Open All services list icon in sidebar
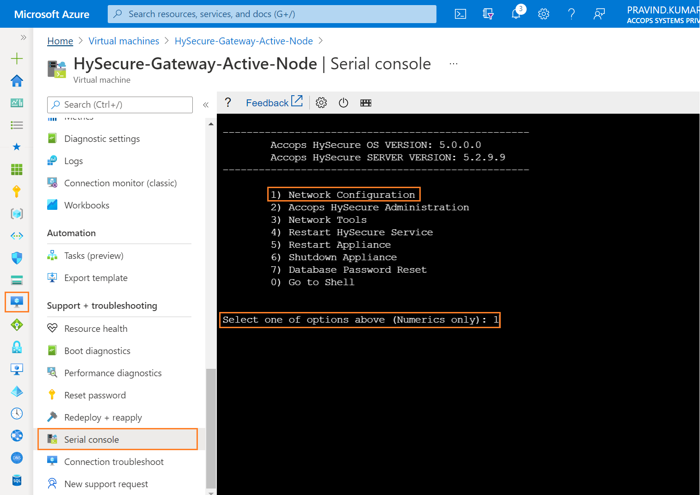The height and width of the screenshot is (495, 700). coord(17,125)
